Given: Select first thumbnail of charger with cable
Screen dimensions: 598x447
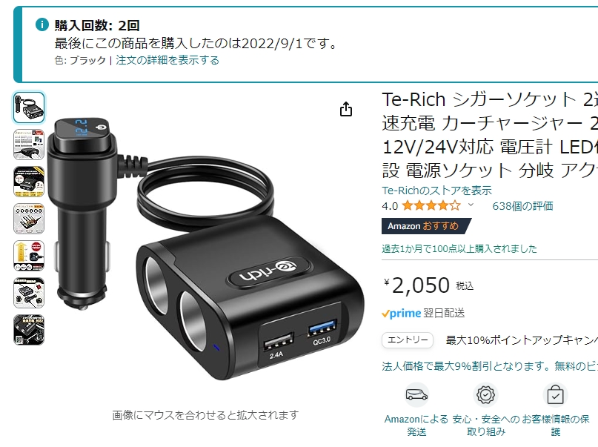Looking at the screenshot, I should click(x=29, y=107).
